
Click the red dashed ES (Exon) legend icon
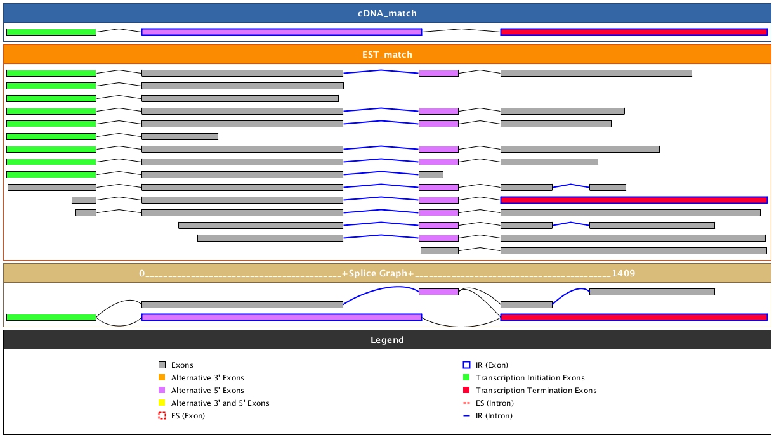point(162,416)
